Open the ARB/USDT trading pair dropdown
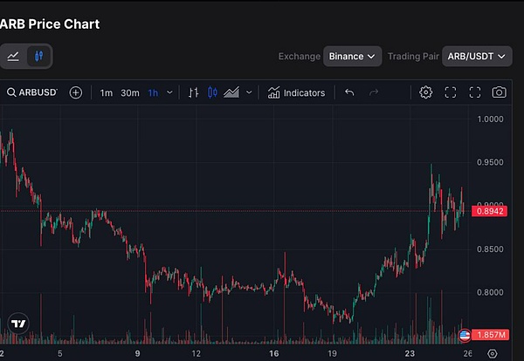 (x=477, y=57)
